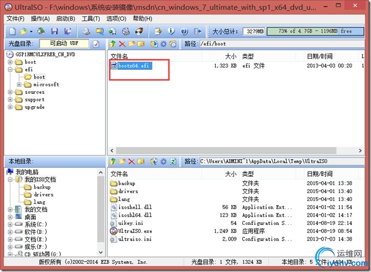Screen dimensions: 371x272
Task: Click the Help question mark icon
Action: coord(184,31)
